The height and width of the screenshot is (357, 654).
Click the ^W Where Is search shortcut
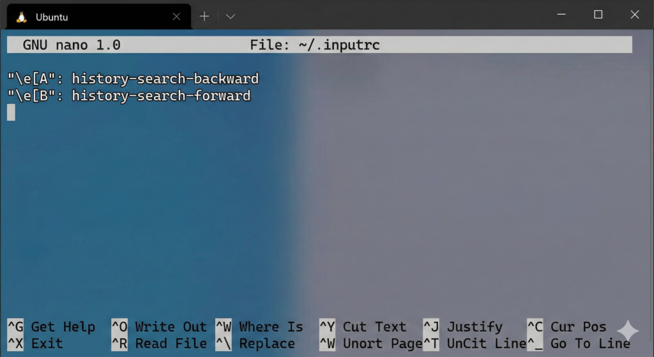click(x=259, y=327)
